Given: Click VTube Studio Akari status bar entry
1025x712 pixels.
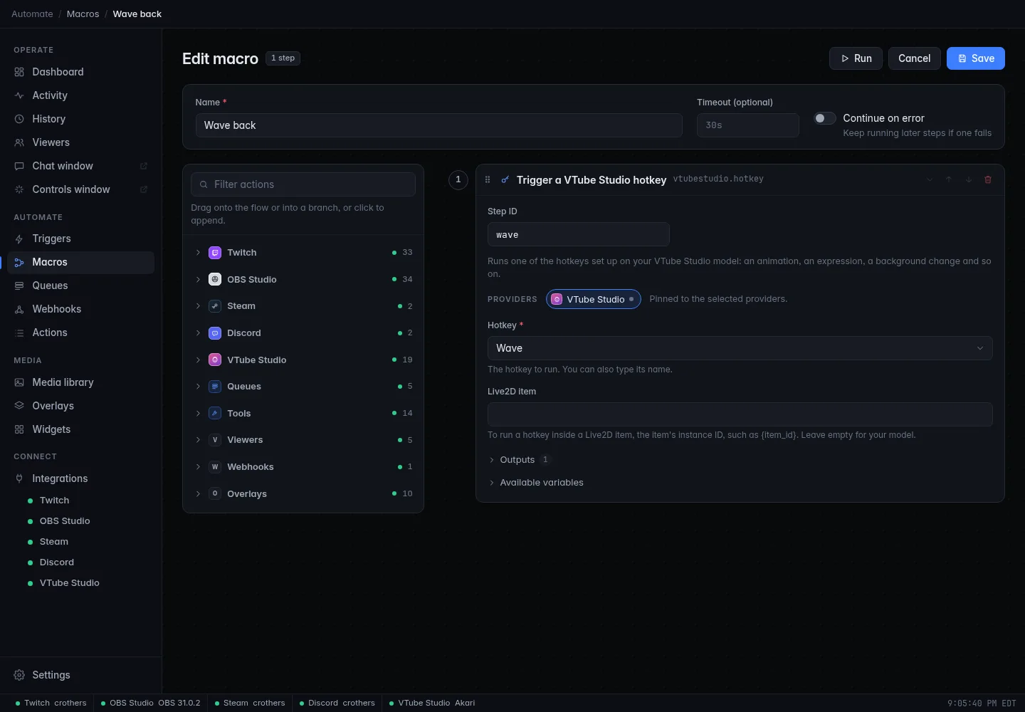Looking at the screenshot, I should 431,703.
